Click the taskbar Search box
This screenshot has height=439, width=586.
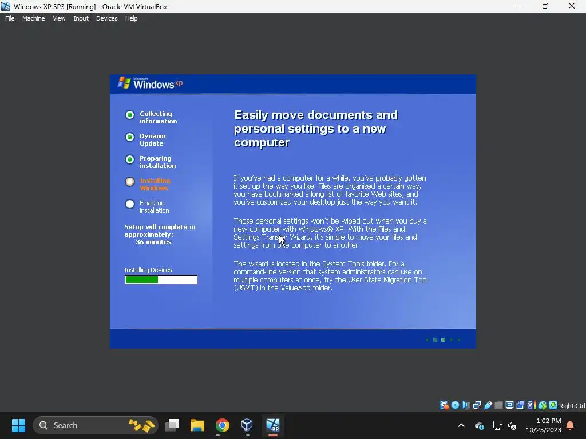coord(96,425)
